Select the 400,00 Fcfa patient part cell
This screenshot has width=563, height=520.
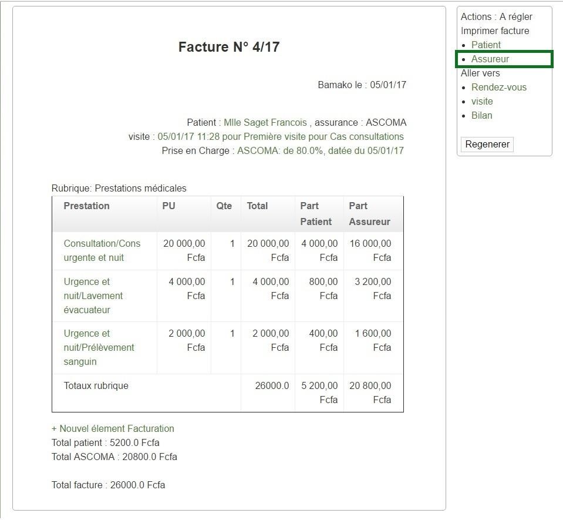click(319, 347)
